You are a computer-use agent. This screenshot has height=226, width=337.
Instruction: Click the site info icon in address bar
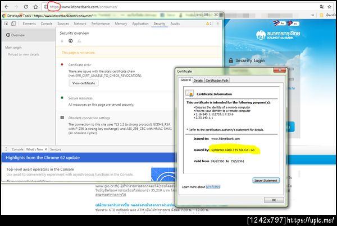point(45,7)
